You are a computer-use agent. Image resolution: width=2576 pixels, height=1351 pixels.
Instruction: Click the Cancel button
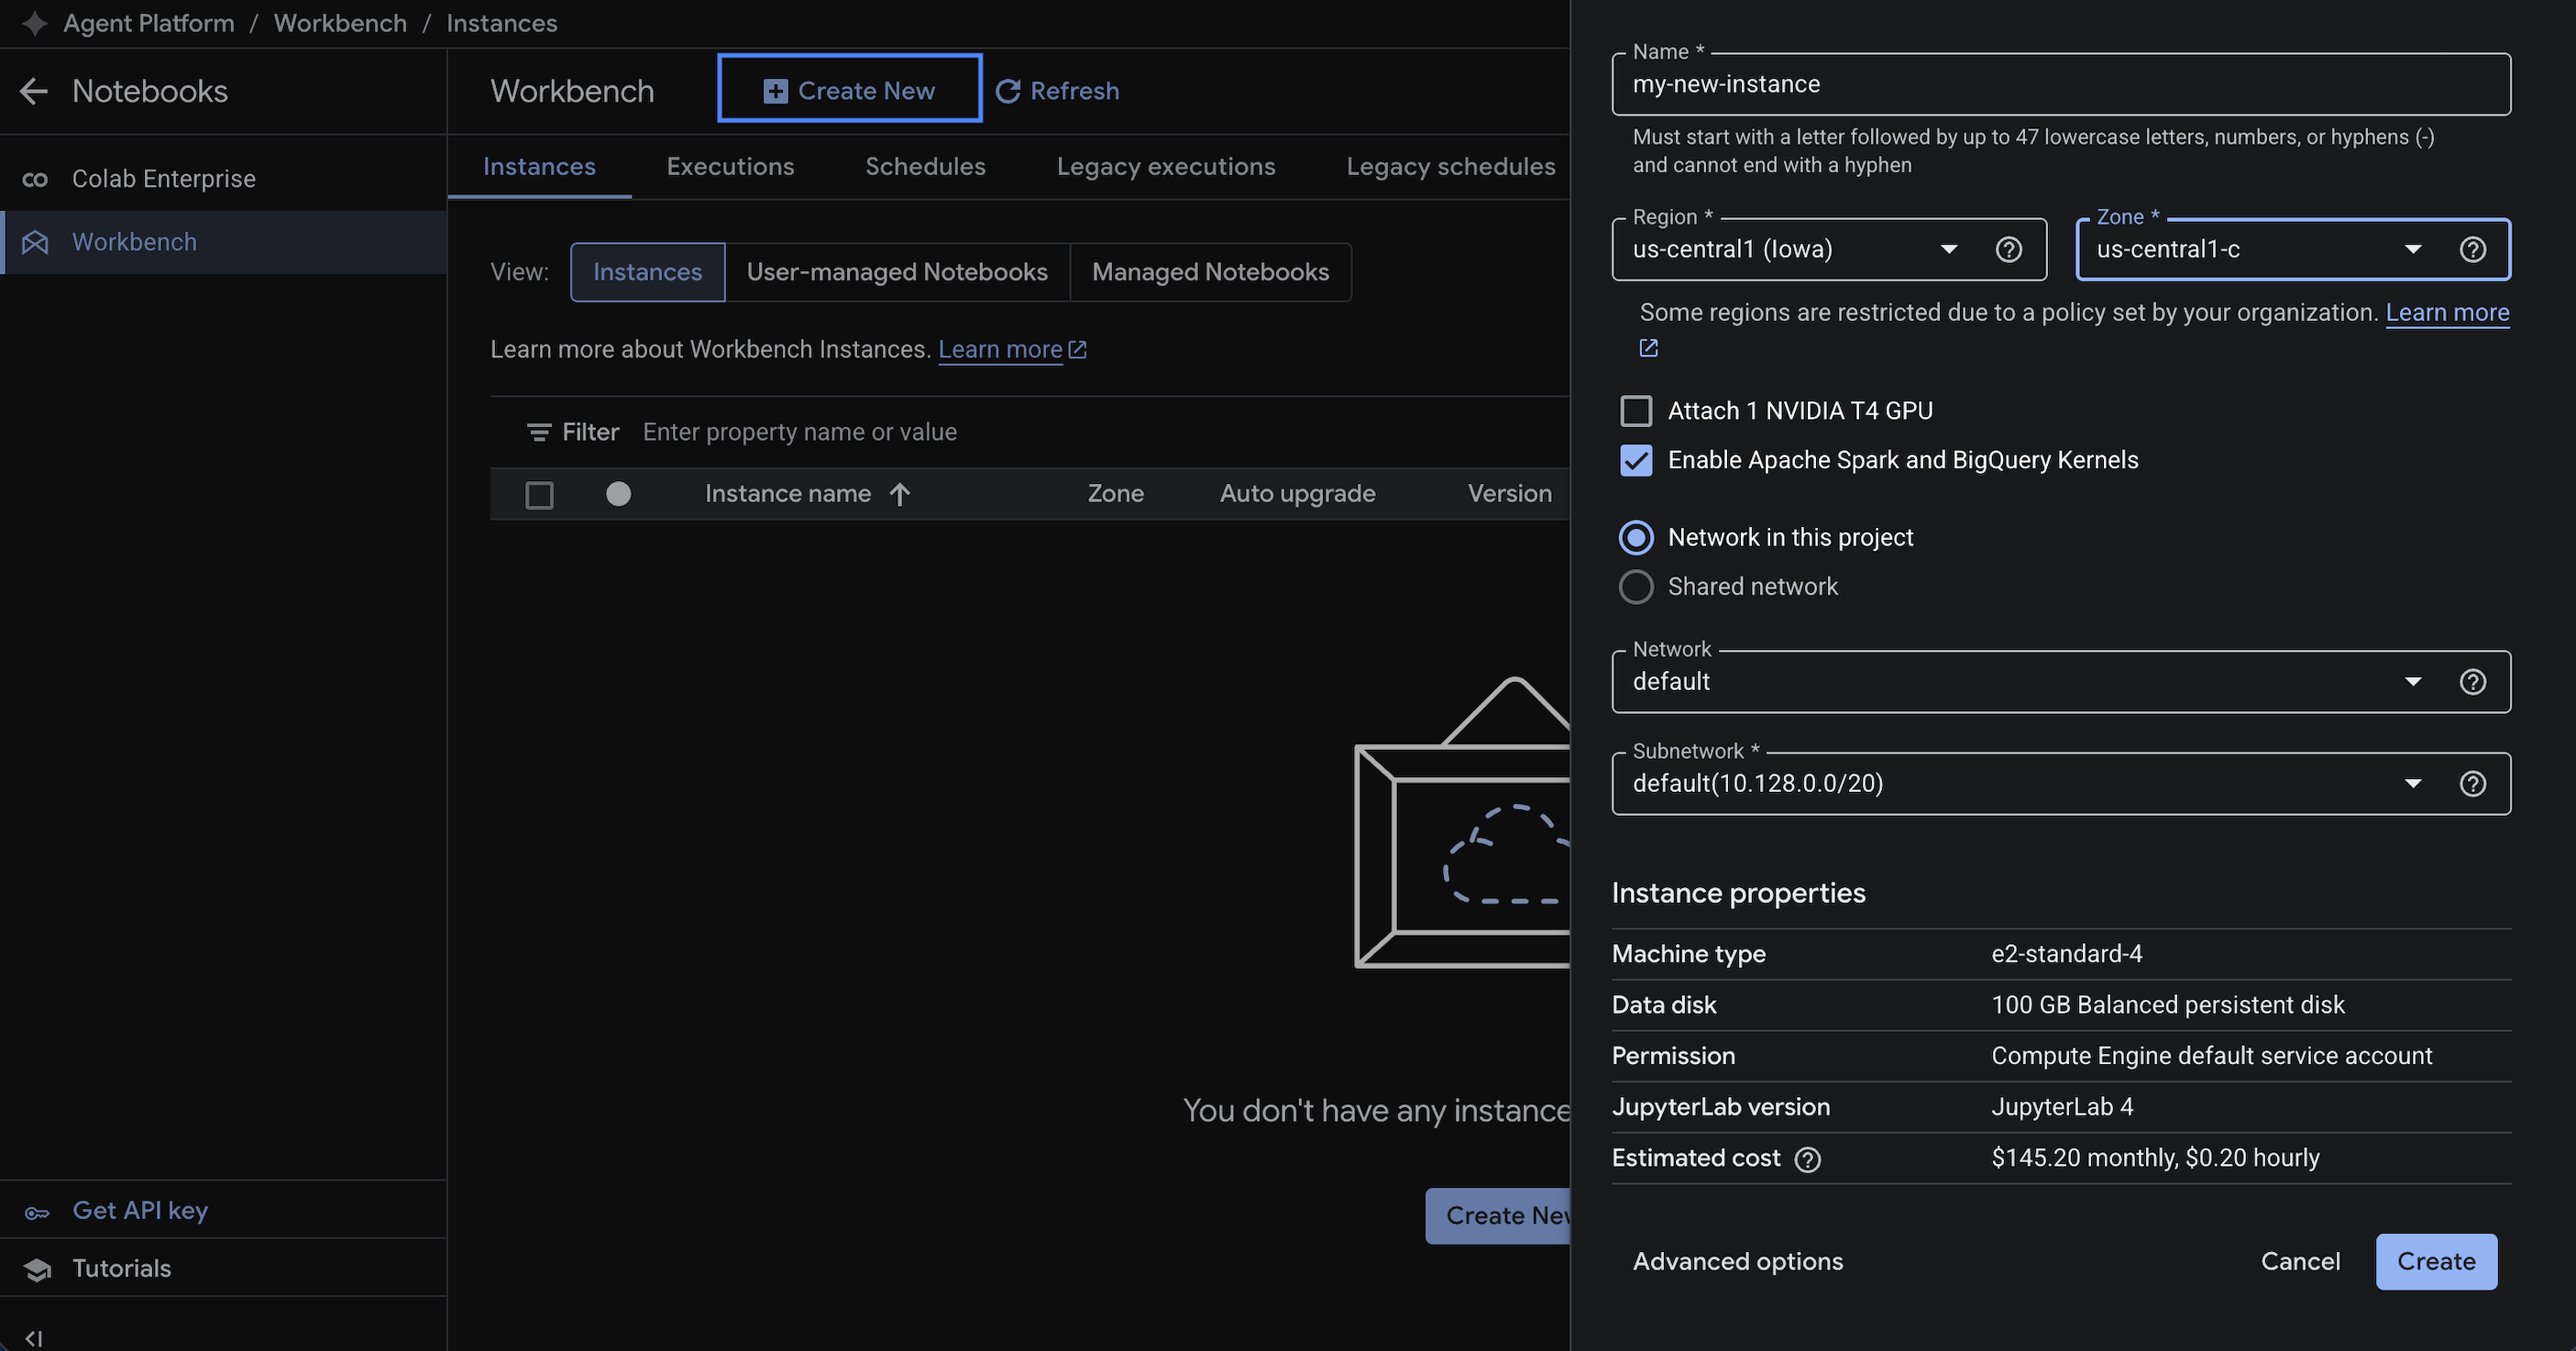click(2300, 1262)
